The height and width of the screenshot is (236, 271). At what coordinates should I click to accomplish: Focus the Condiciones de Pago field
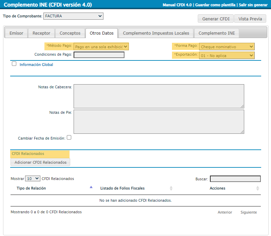click(99, 55)
